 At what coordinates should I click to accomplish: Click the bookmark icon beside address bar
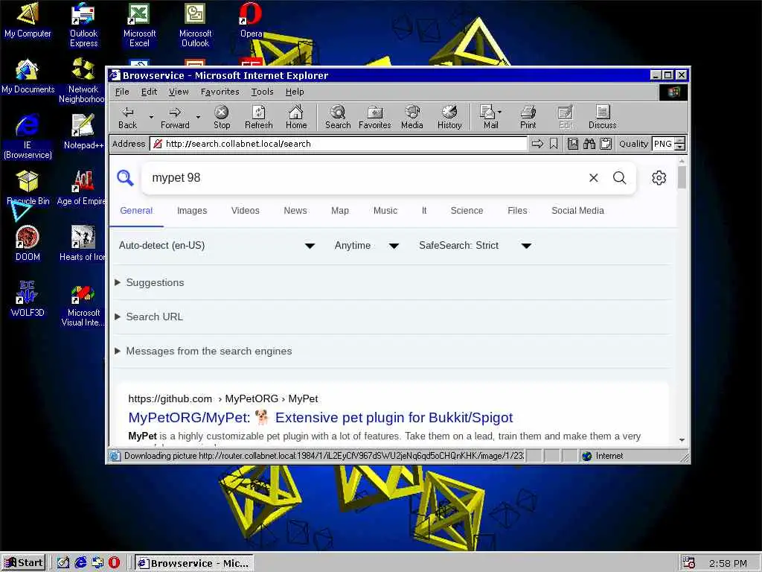554,144
